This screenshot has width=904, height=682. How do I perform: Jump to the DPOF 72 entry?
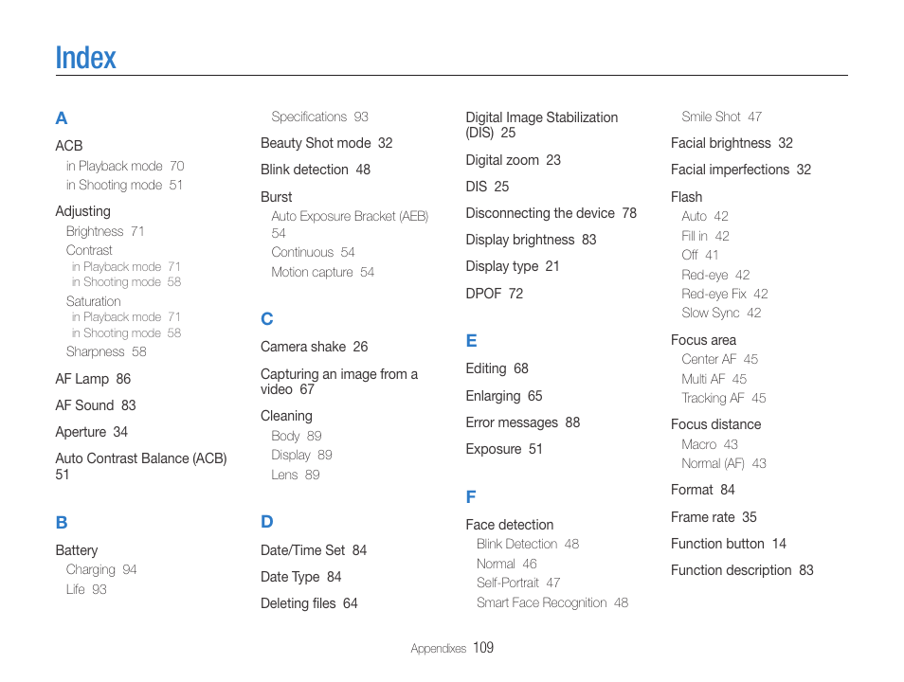pyautogui.click(x=494, y=294)
